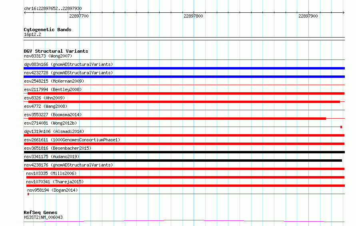Click the magenta HS3ST2 gene line

pyautogui.click(x=184, y=221)
